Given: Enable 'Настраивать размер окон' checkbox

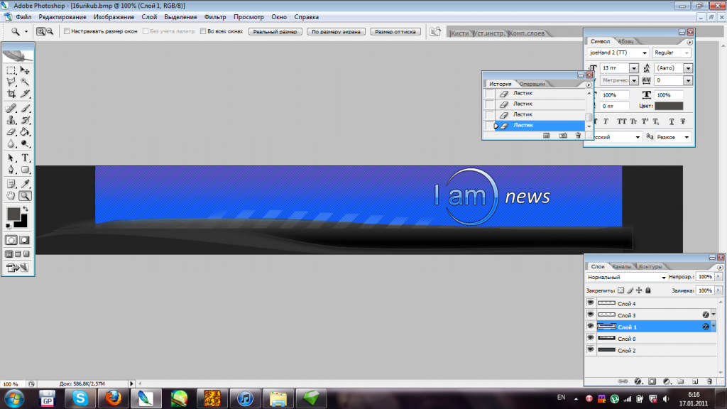Looking at the screenshot, I should (67, 31).
